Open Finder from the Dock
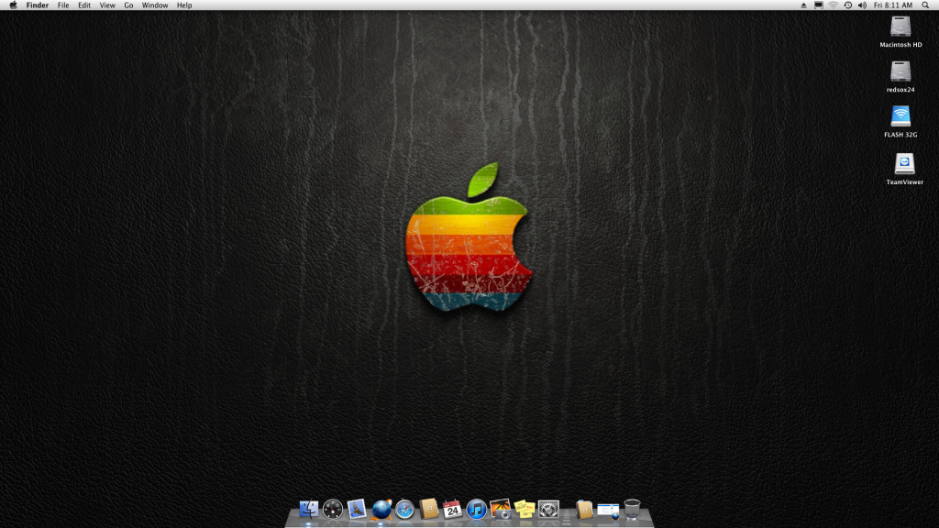 309,510
